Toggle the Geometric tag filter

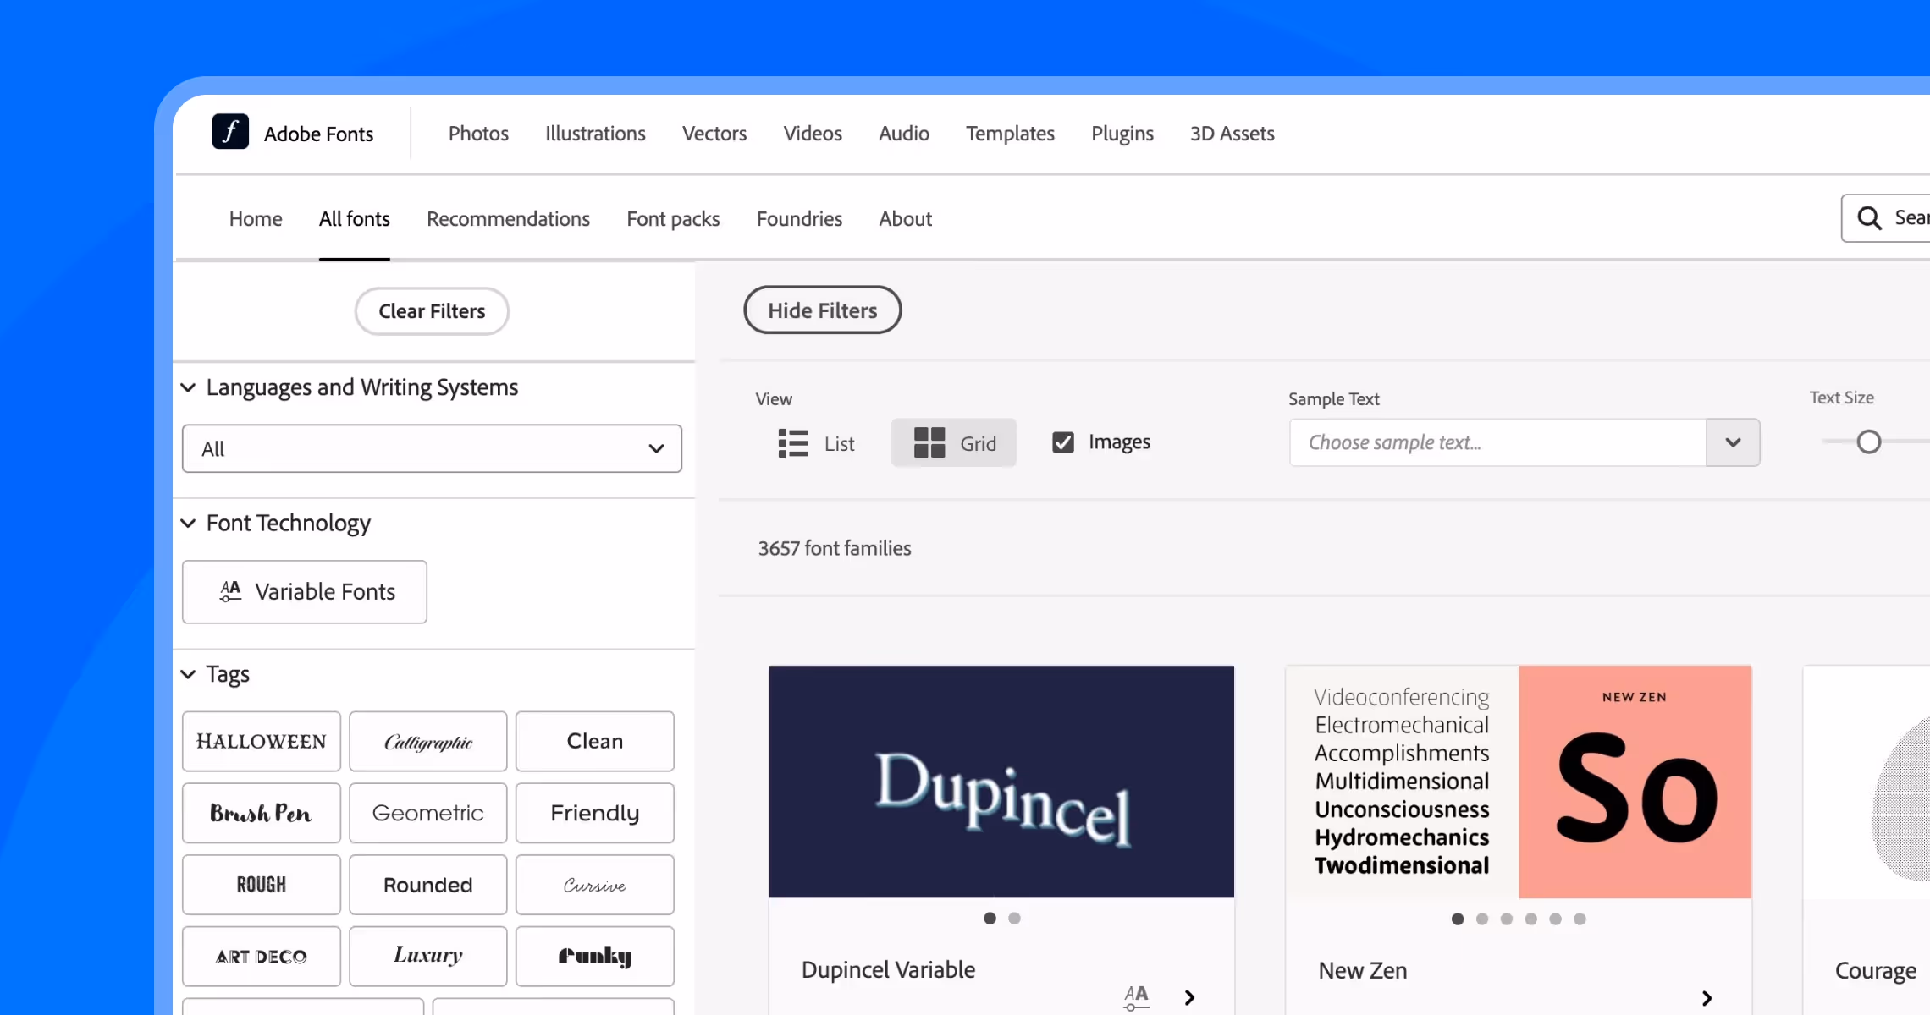tap(427, 813)
